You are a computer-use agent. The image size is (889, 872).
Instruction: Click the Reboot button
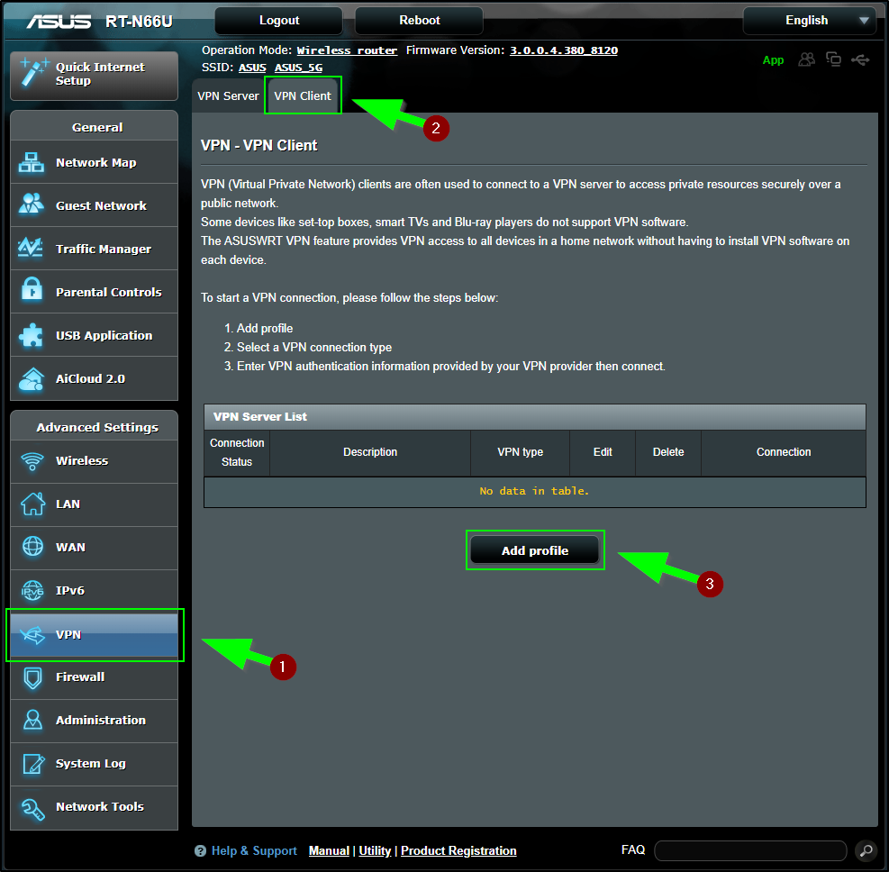click(x=420, y=21)
